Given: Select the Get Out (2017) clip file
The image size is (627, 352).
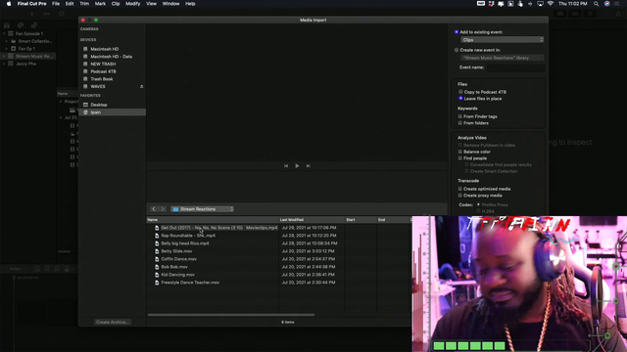Looking at the screenshot, I should (x=216, y=228).
